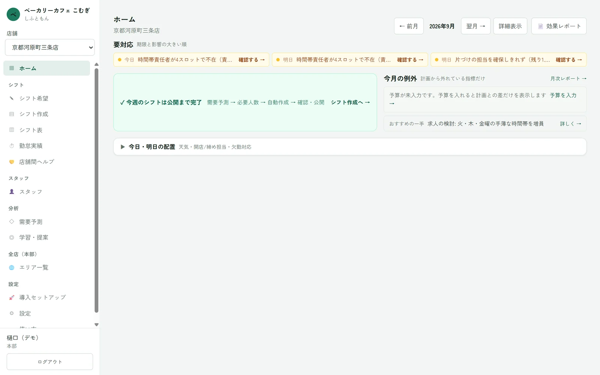The width and height of the screenshot is (600, 375).
Task: Go to 勤怠実績 page
Action: coord(47,146)
